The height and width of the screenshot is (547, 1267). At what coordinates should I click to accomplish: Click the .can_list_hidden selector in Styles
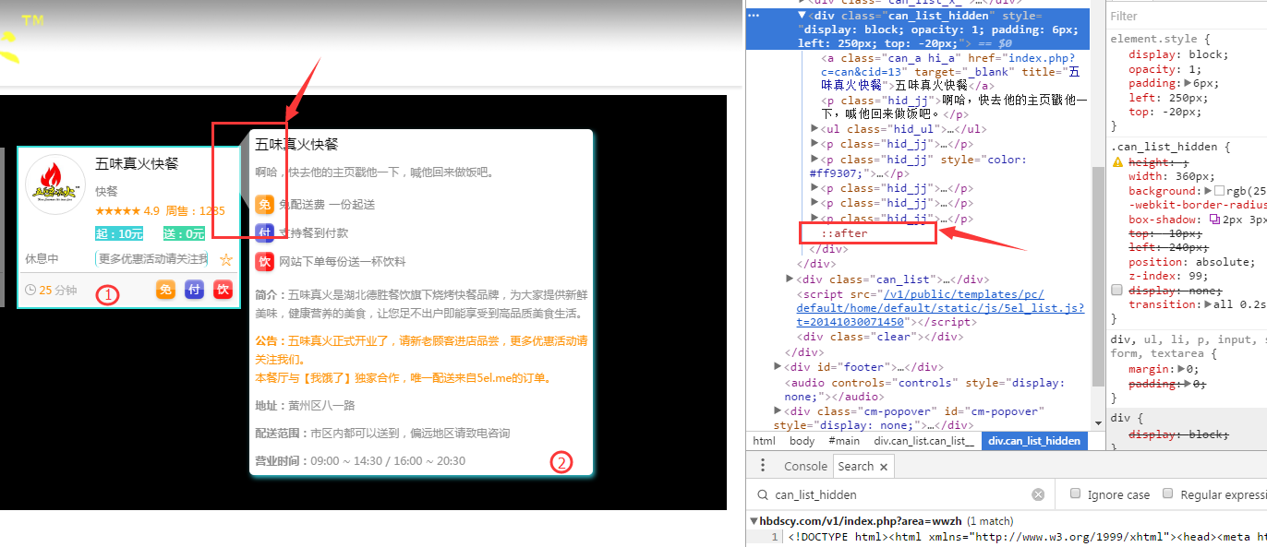click(1164, 147)
